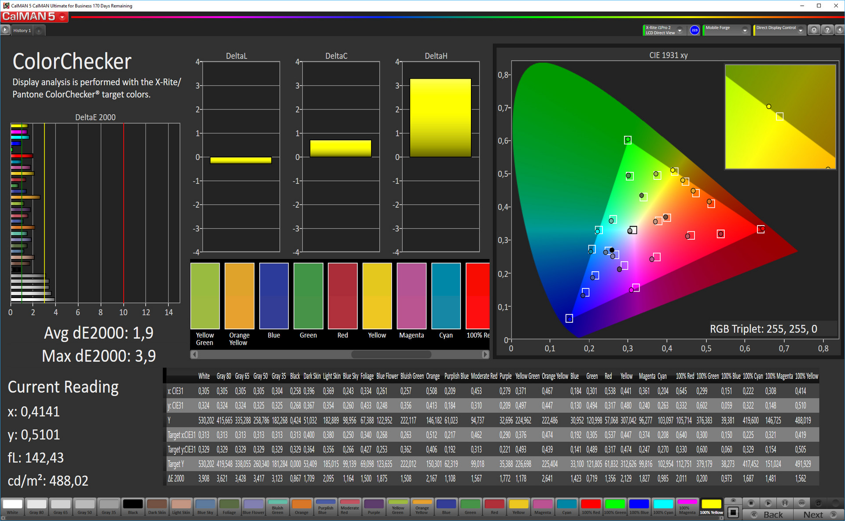Switch to the History 1 tab
The width and height of the screenshot is (845, 521).
click(22, 31)
